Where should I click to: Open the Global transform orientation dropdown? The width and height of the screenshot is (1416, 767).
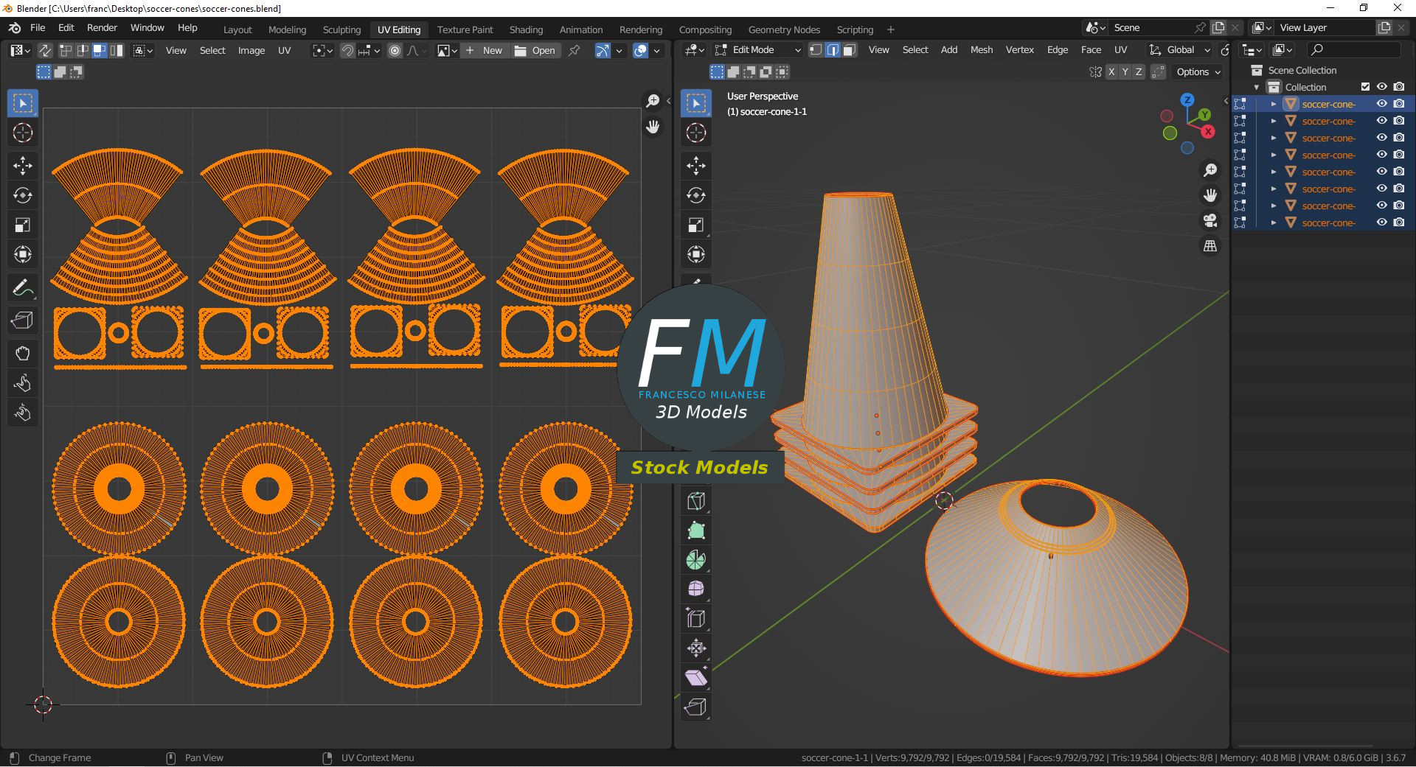pyautogui.click(x=1180, y=50)
